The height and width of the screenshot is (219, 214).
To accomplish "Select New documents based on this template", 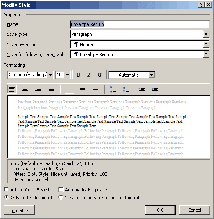I will tap(100, 198).
